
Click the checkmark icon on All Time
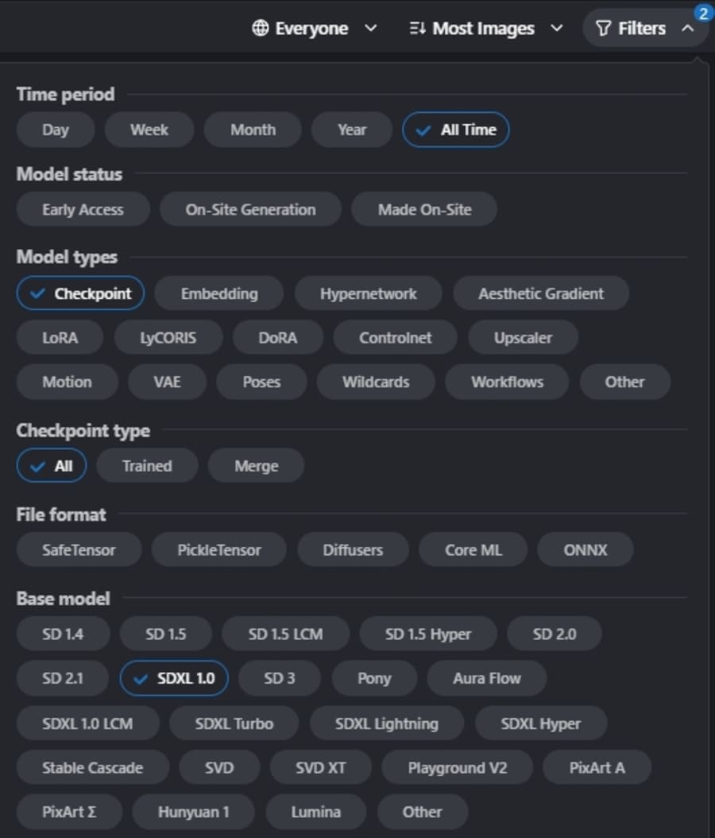(x=423, y=130)
